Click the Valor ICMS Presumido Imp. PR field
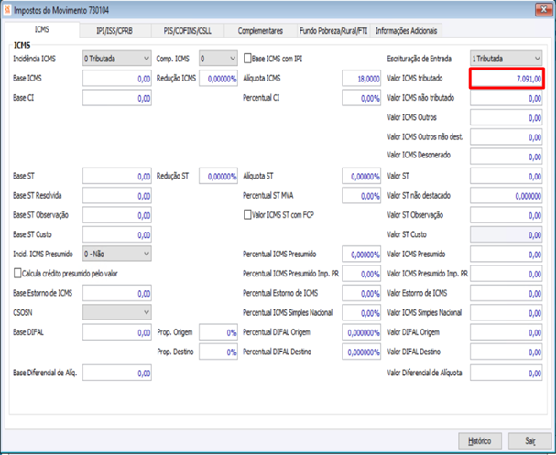The height and width of the screenshot is (455, 556). [x=506, y=273]
